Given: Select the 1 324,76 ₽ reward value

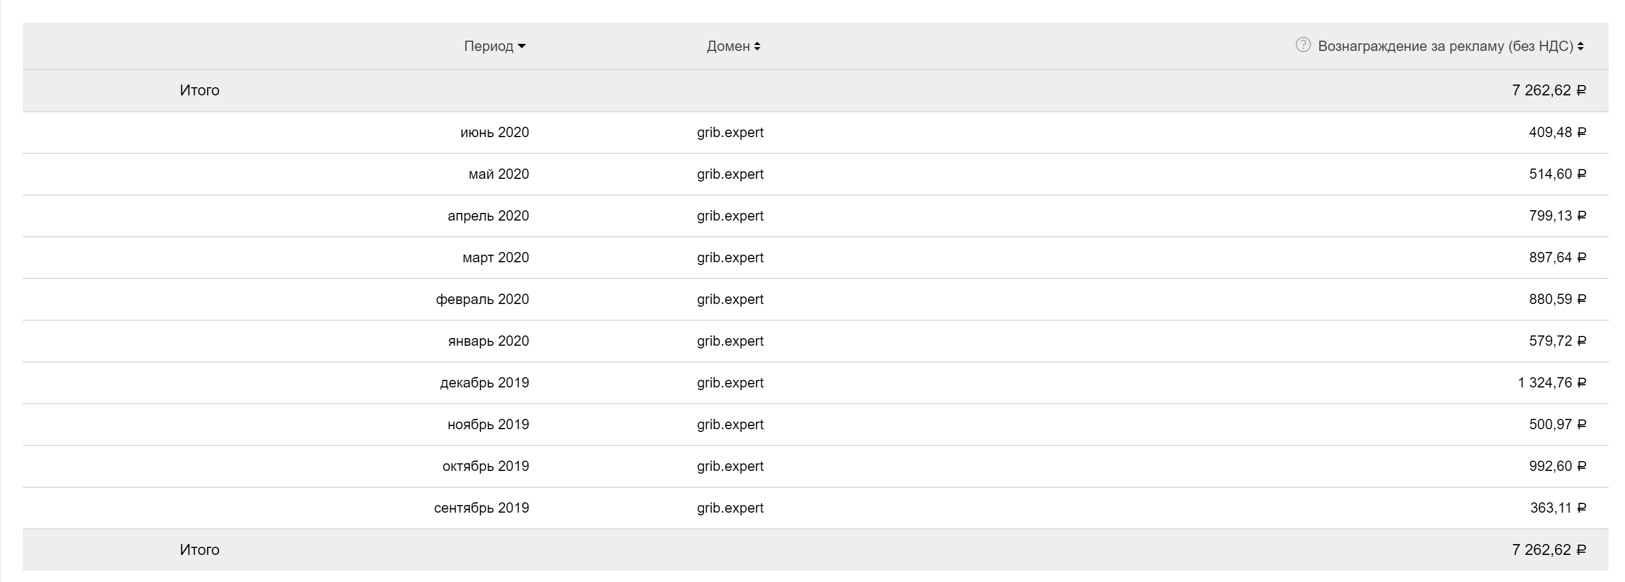Looking at the screenshot, I should click(x=1551, y=383).
